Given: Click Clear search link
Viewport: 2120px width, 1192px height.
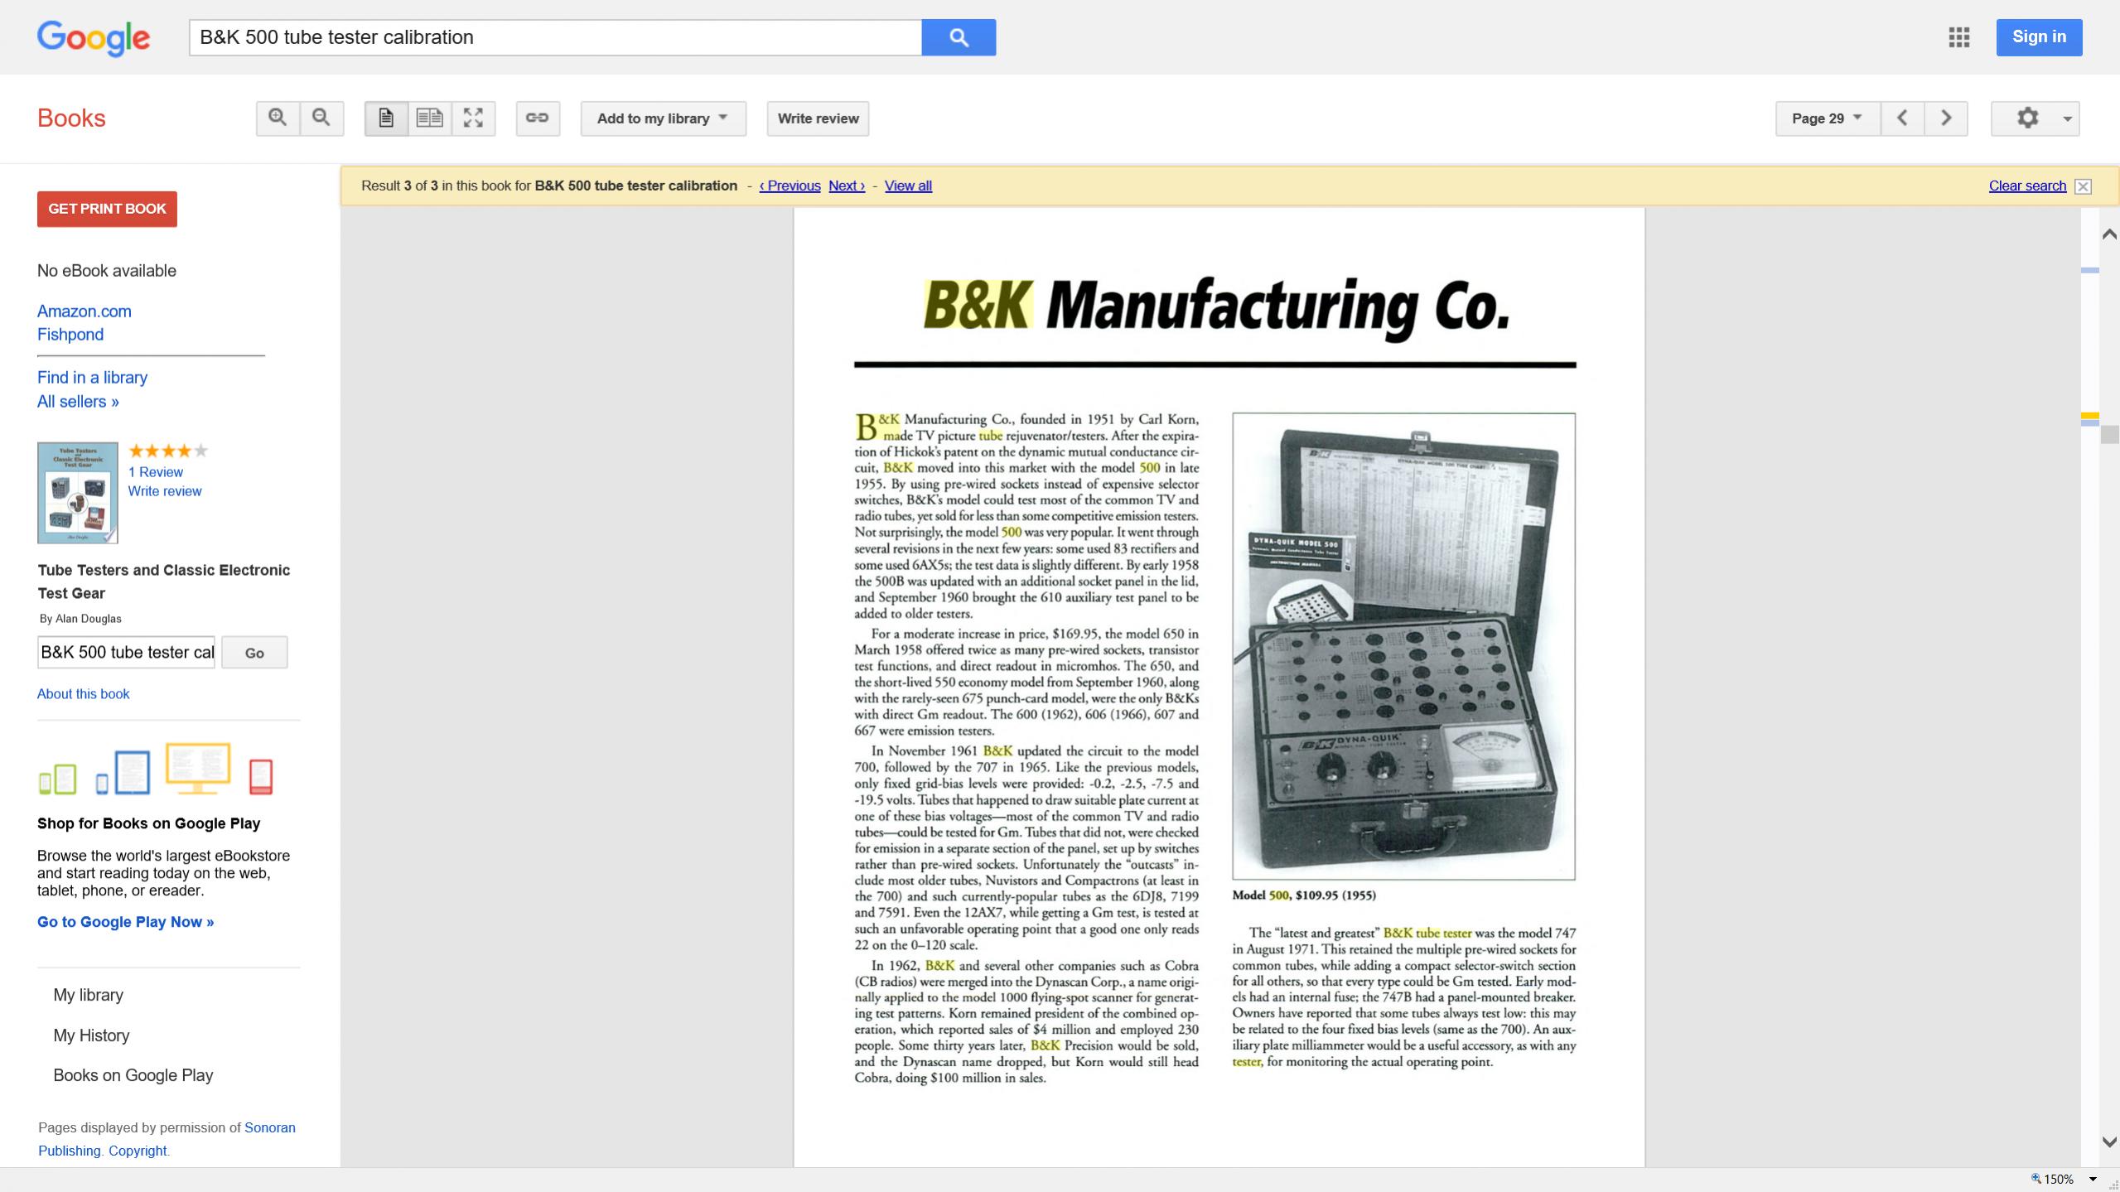Looking at the screenshot, I should click(2027, 186).
